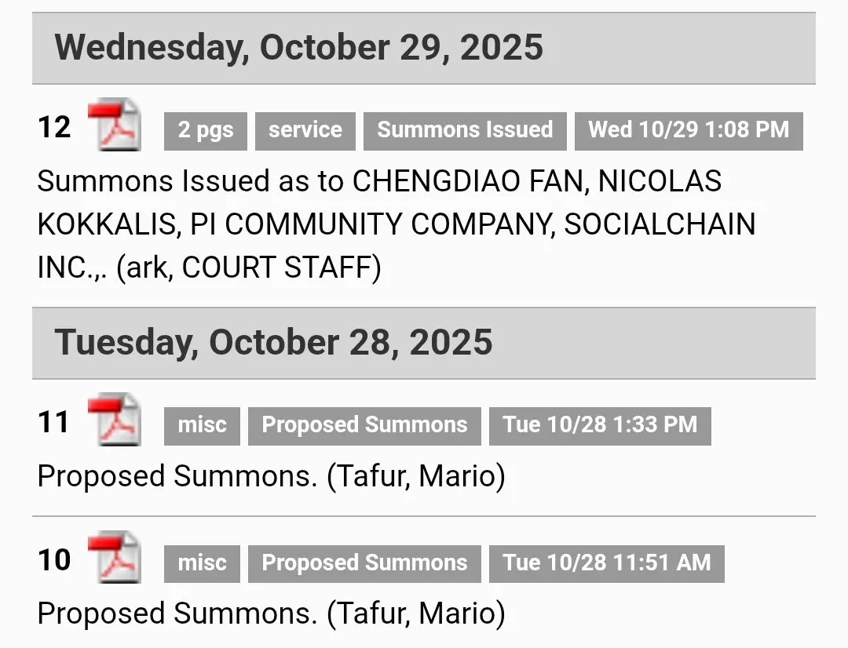Viewport: 848px width, 648px height.
Task: Click the '2 pgs' tag
Action: 205,130
